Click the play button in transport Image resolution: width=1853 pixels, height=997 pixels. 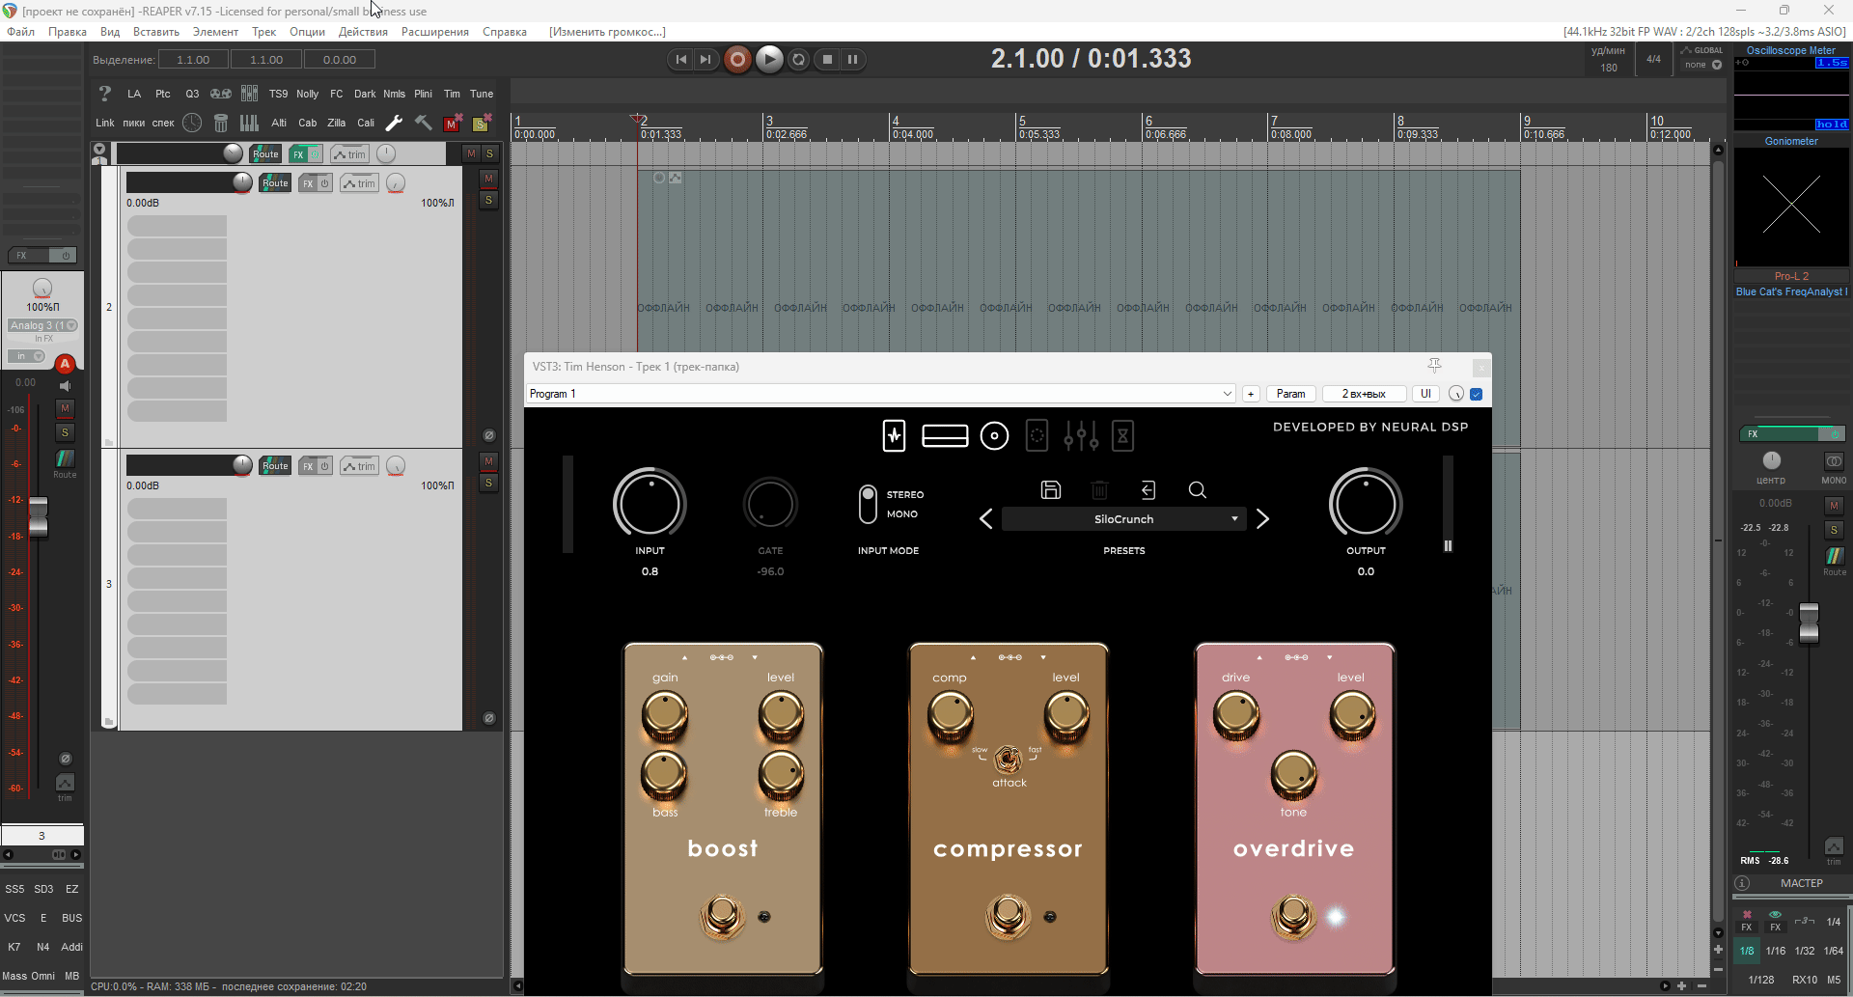tap(769, 59)
